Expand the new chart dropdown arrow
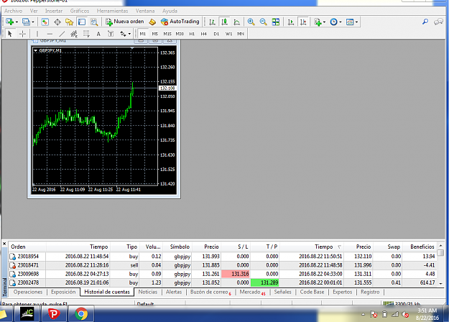This screenshot has height=322, width=449. 17,22
